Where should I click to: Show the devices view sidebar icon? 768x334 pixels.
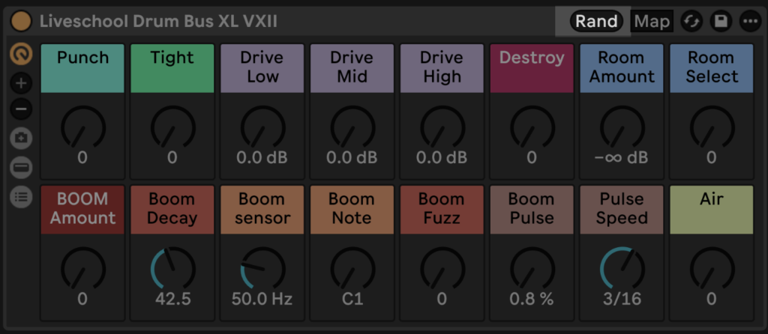21,168
